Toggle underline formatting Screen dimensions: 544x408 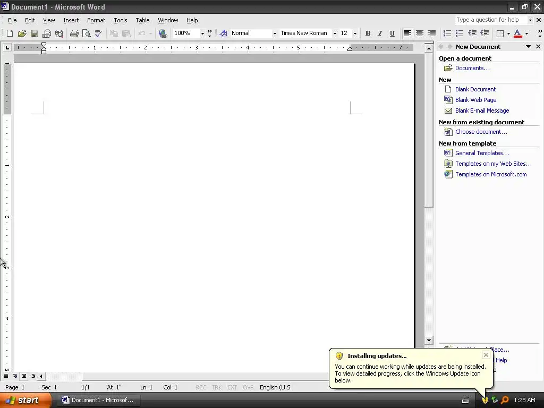[392, 33]
